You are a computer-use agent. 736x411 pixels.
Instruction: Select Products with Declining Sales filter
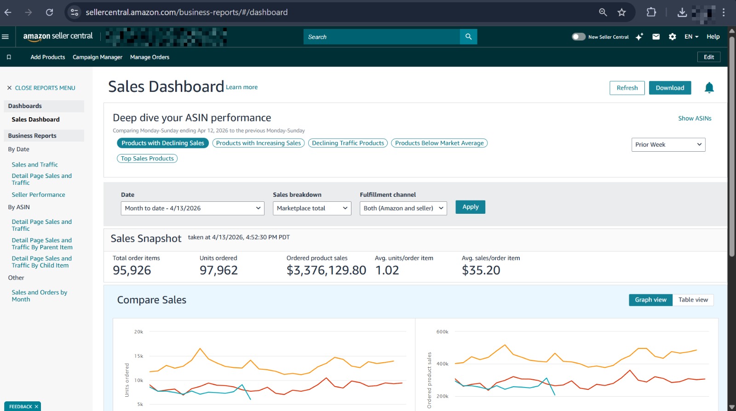(163, 143)
